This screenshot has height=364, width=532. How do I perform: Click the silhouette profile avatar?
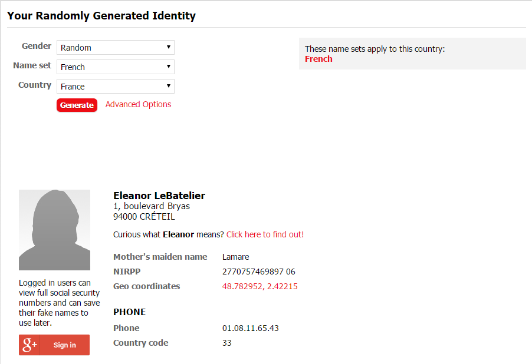[54, 230]
